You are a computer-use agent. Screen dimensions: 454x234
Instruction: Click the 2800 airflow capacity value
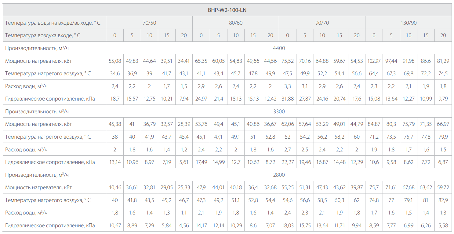pyautogui.click(x=279, y=175)
